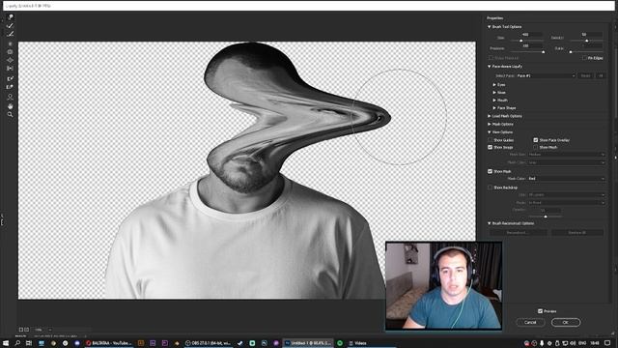Select the Bloat tool
The height and width of the screenshot is (348, 618).
11,60
